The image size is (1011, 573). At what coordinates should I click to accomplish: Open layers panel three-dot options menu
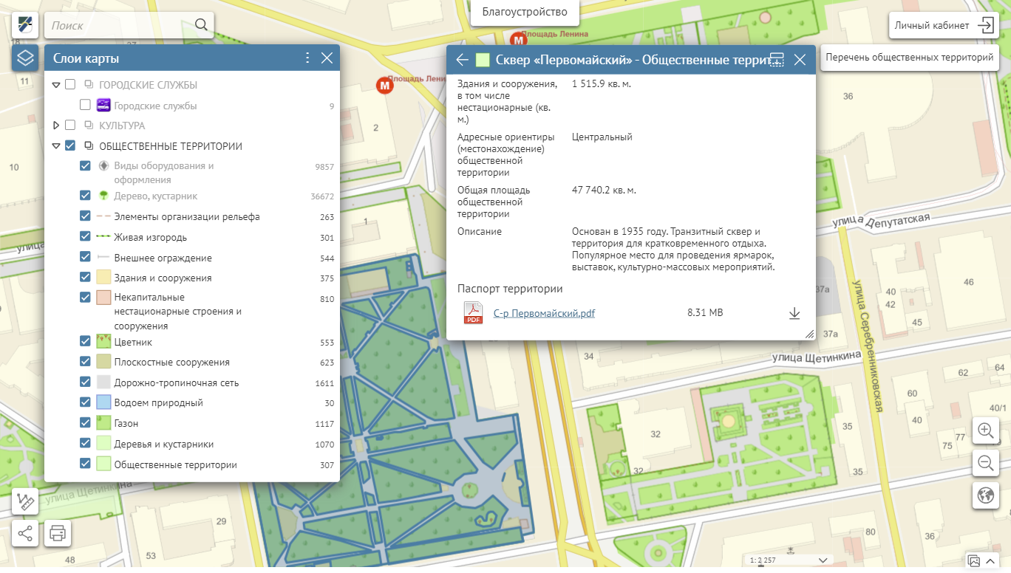(x=308, y=58)
